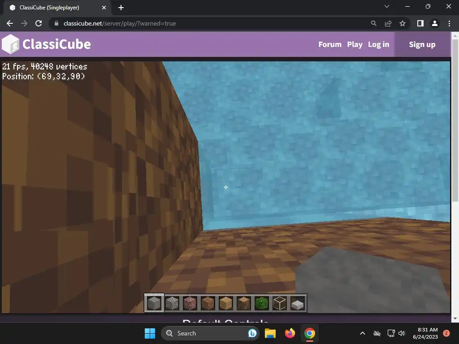Viewport: 459px width, 344px height.
Task: Click the address bar URL
Action: (119, 23)
